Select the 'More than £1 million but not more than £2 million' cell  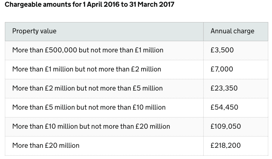[87, 69]
